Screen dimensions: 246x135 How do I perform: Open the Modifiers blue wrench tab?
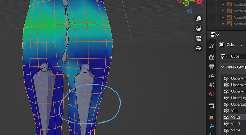211,126
